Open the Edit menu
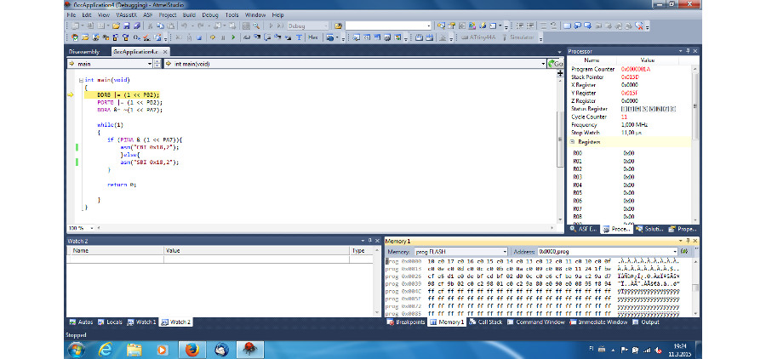The width and height of the screenshot is (766, 359). [x=87, y=15]
